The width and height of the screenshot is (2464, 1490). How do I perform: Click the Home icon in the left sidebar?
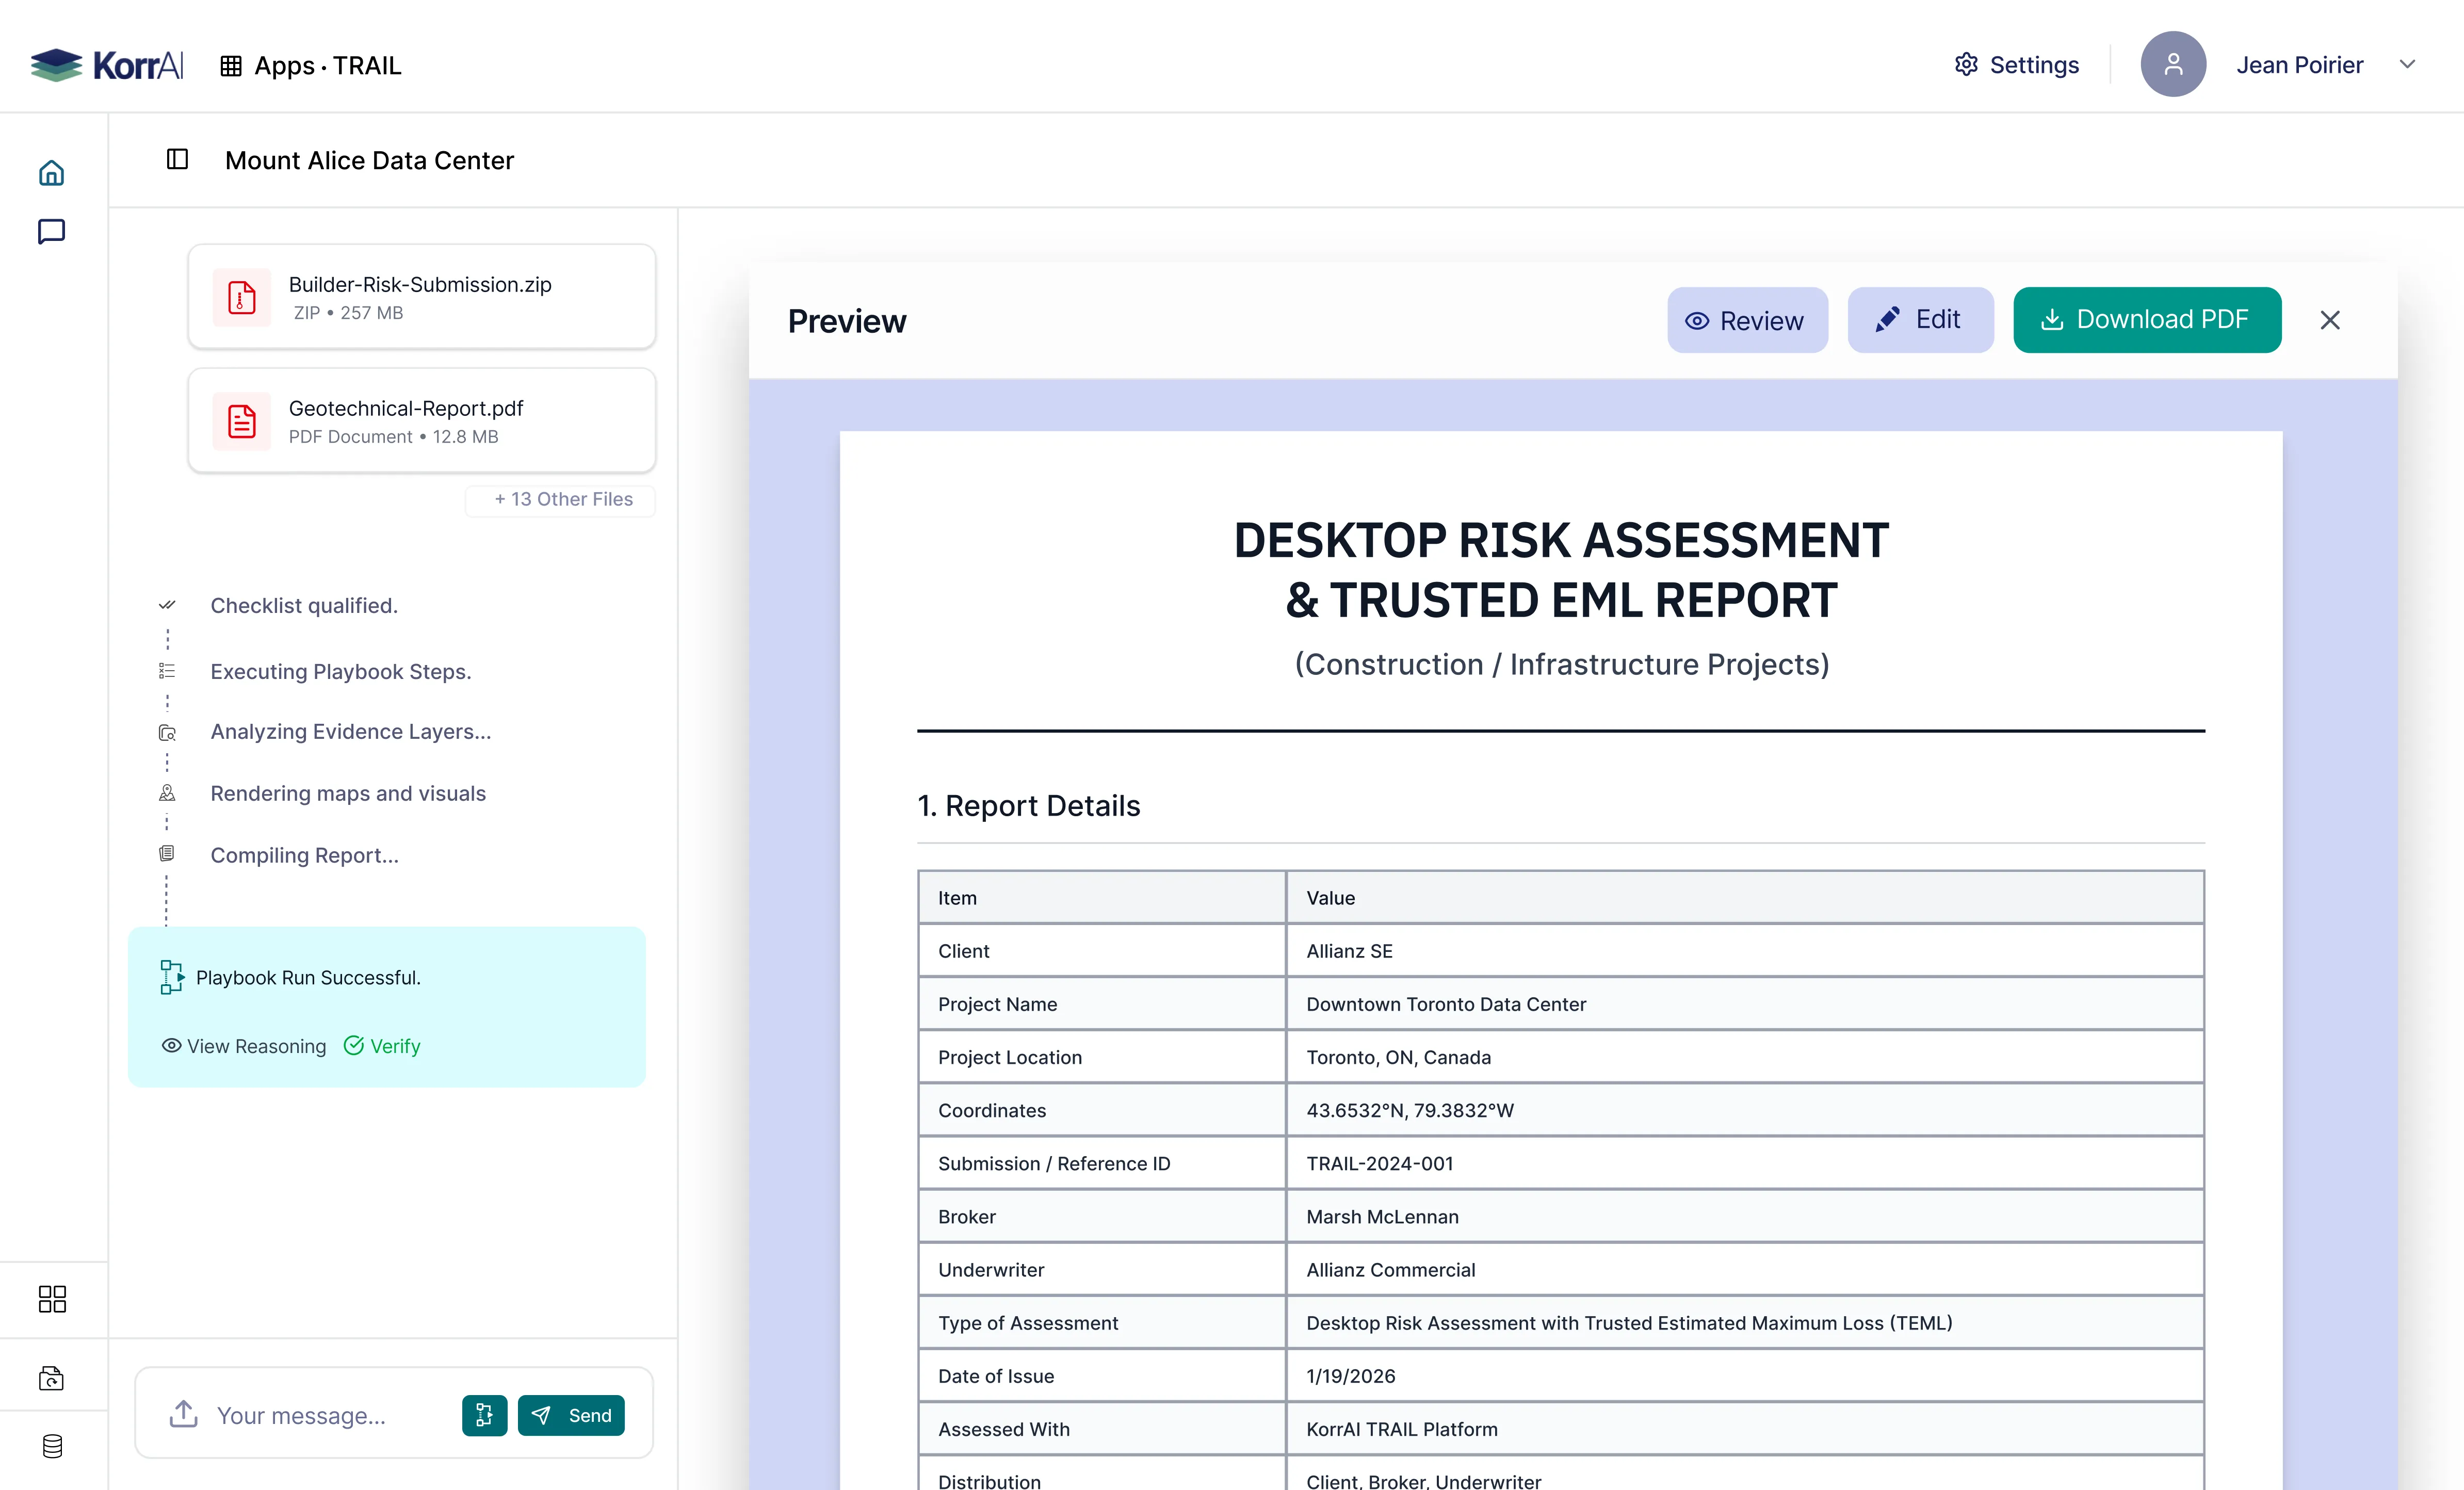pos(52,173)
